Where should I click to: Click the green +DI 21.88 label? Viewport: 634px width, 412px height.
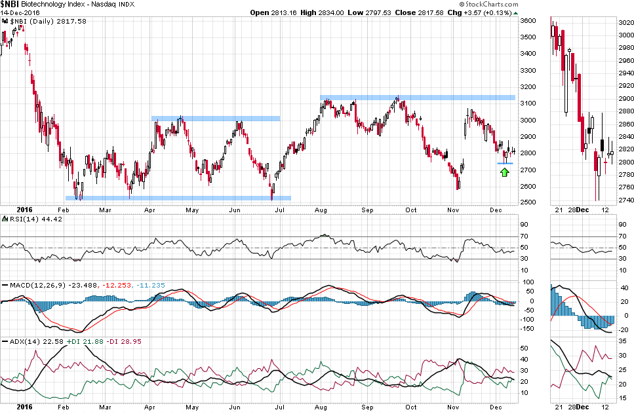85,341
